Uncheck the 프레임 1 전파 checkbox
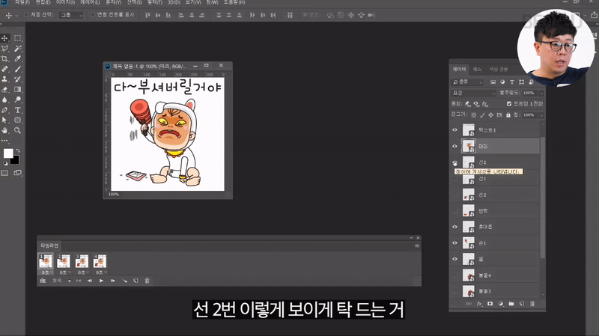 tap(509, 103)
